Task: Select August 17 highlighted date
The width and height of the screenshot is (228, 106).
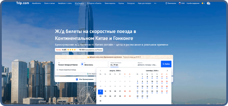Action: click(x=100, y=92)
